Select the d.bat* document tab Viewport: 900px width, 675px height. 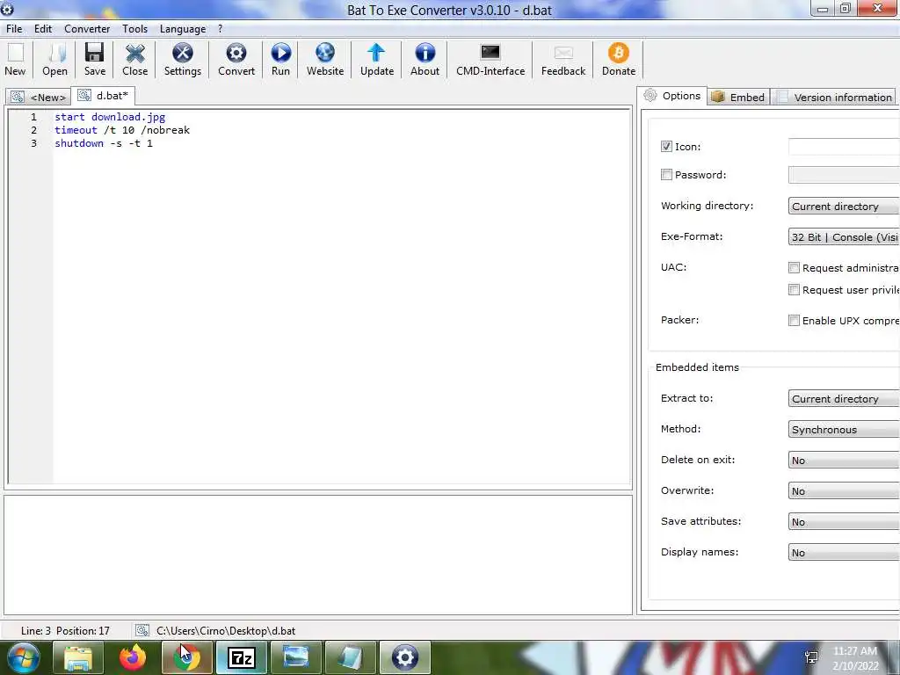[104, 95]
